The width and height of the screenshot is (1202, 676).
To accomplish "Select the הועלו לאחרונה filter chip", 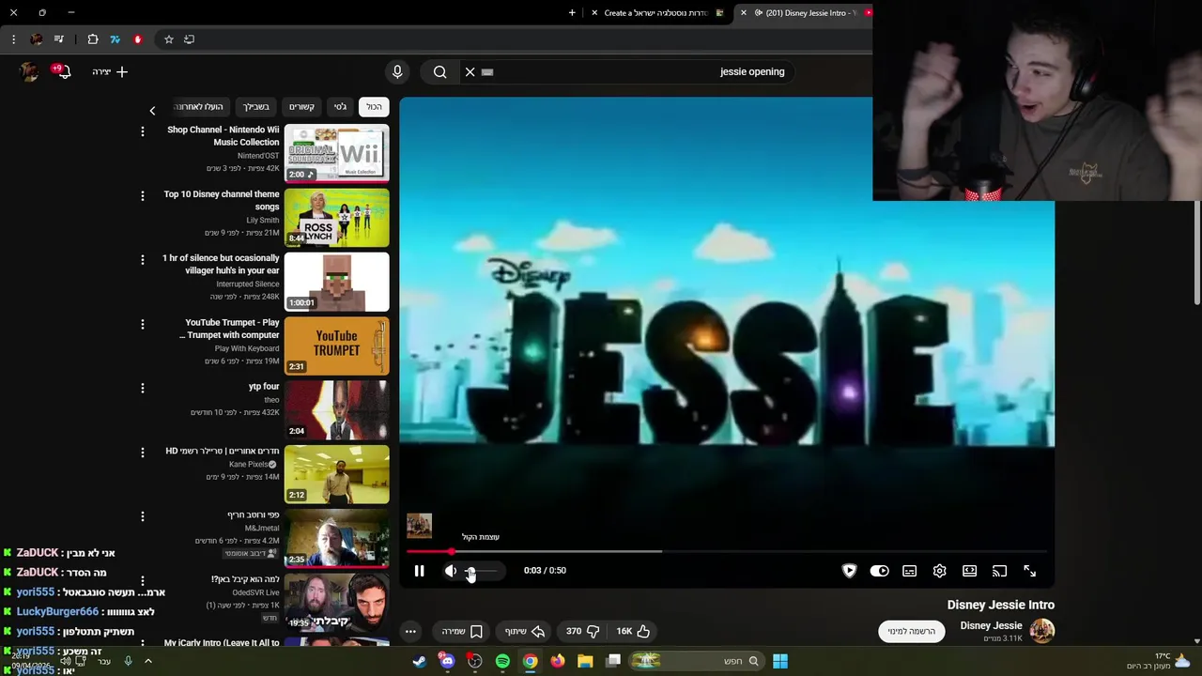I will pyautogui.click(x=200, y=107).
